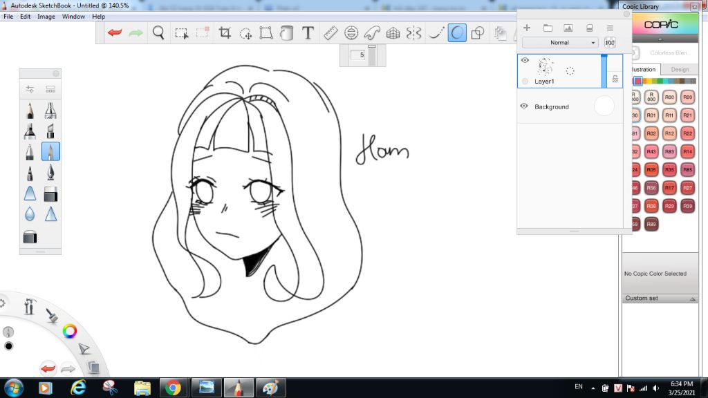
Task: Select the Text tool
Action: 308,32
